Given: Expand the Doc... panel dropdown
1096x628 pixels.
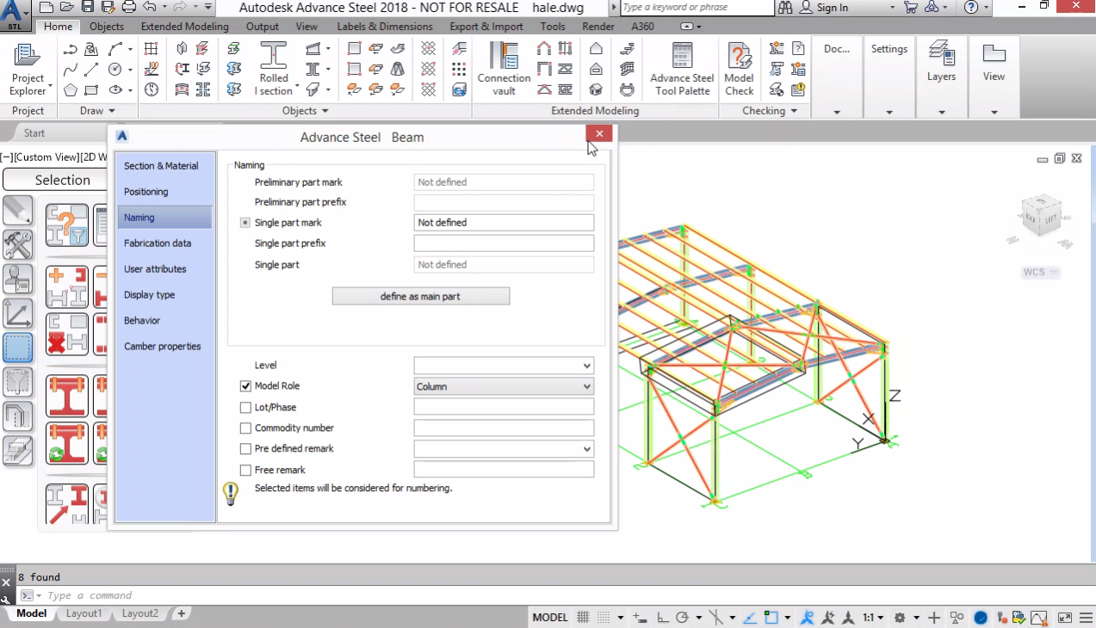Looking at the screenshot, I should pyautogui.click(x=837, y=112).
